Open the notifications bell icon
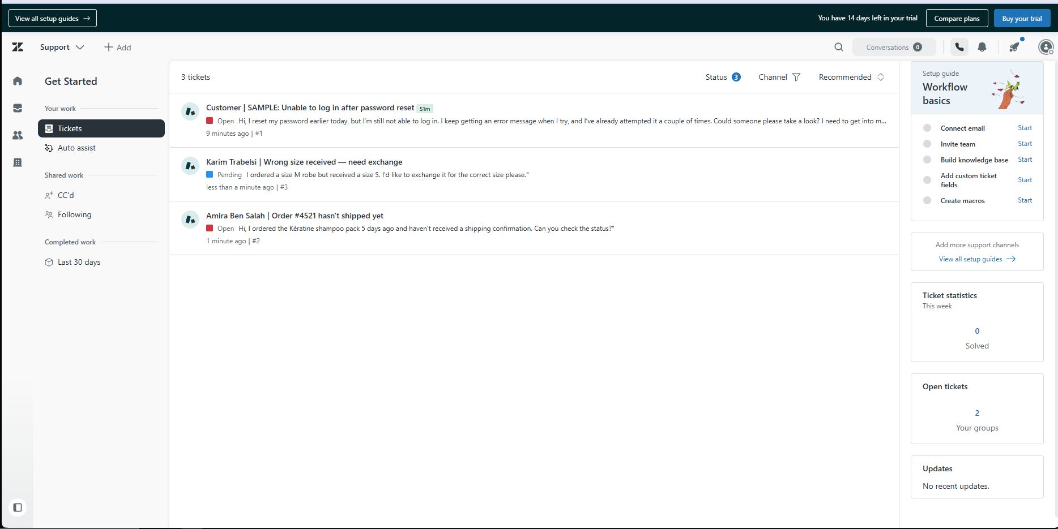The height and width of the screenshot is (529, 1058). pos(982,47)
